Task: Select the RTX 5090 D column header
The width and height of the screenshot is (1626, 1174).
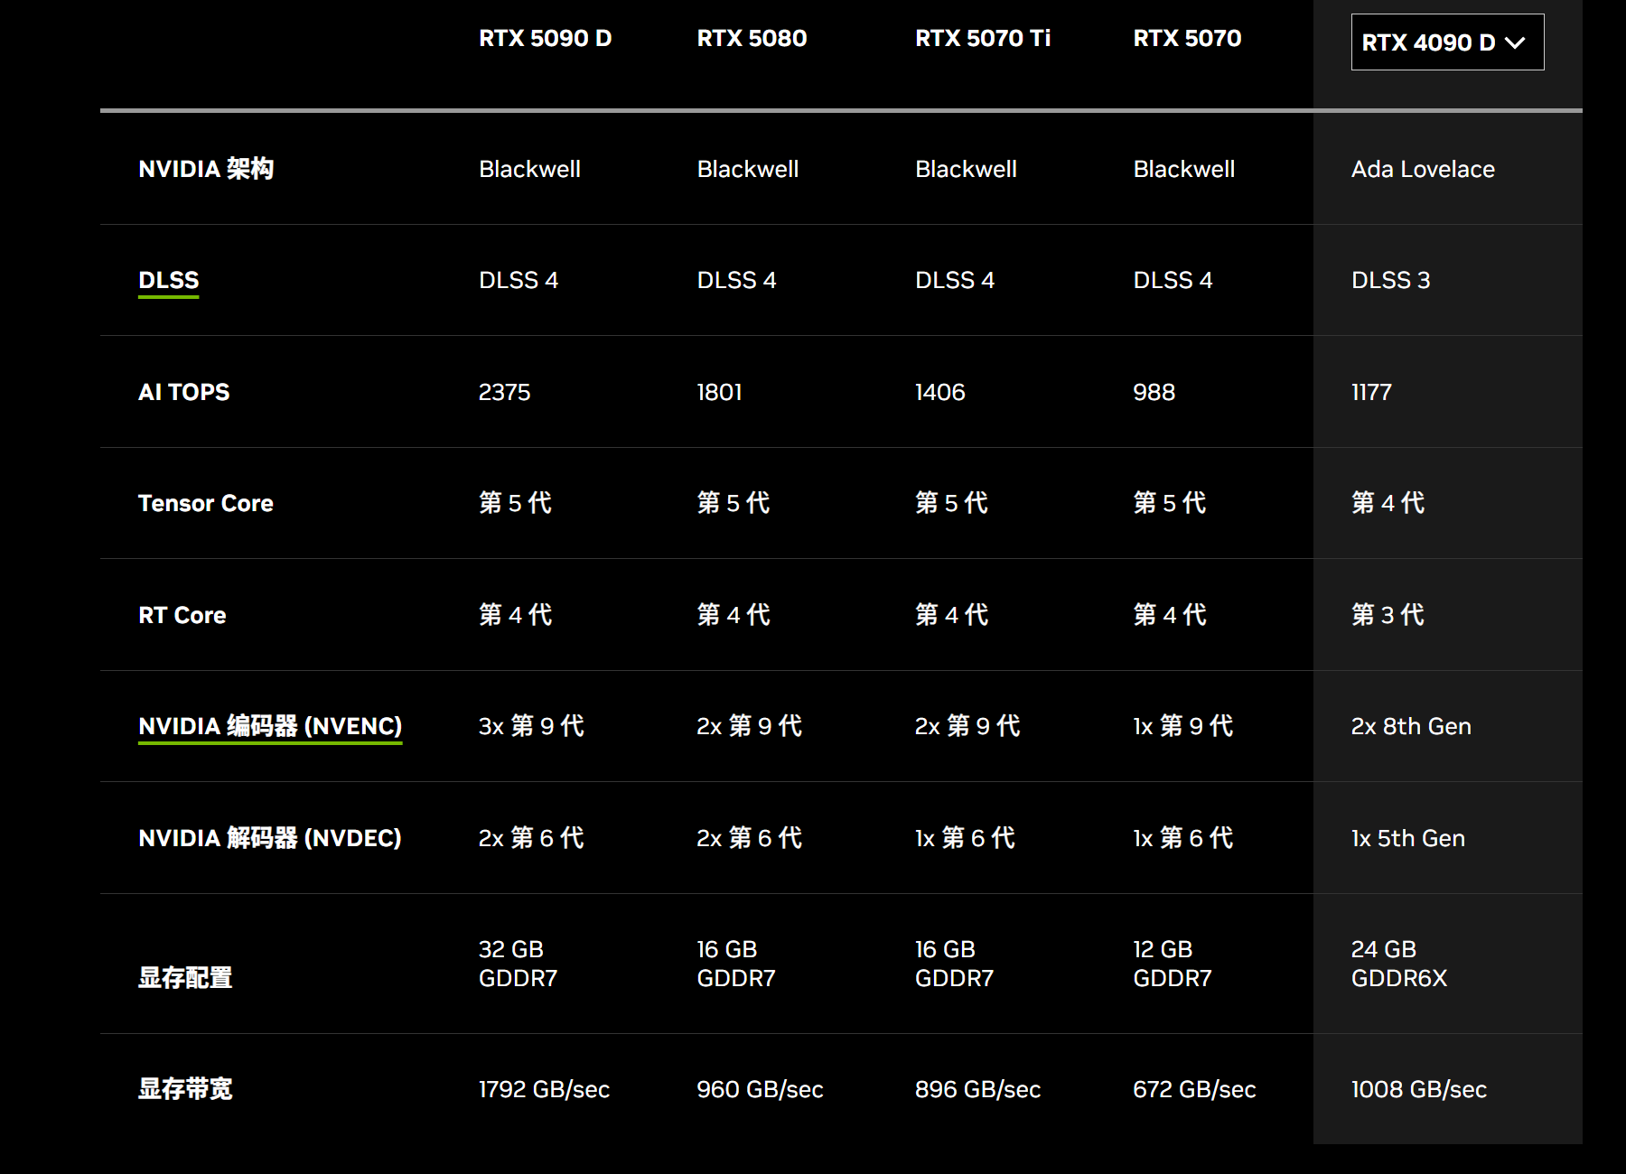Action: pos(546,38)
